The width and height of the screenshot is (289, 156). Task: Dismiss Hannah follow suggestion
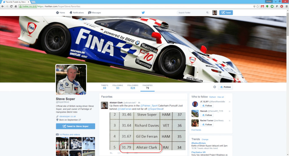pyautogui.click(x=229, y=111)
